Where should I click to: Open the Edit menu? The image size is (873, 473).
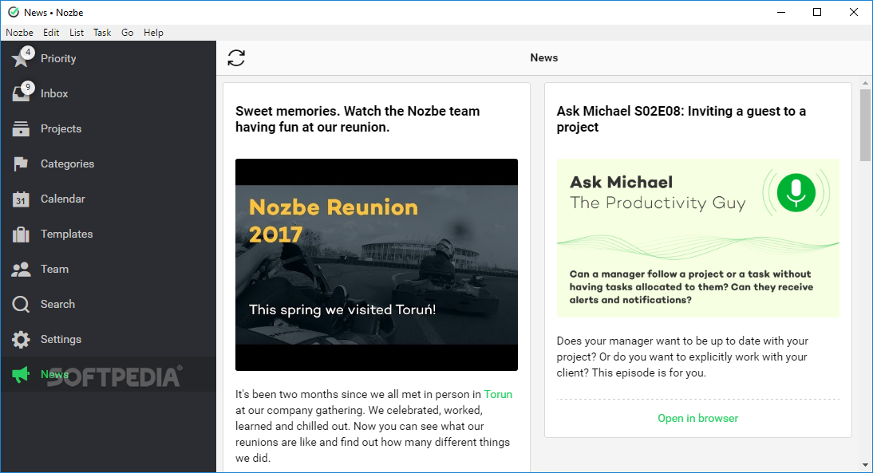click(51, 32)
